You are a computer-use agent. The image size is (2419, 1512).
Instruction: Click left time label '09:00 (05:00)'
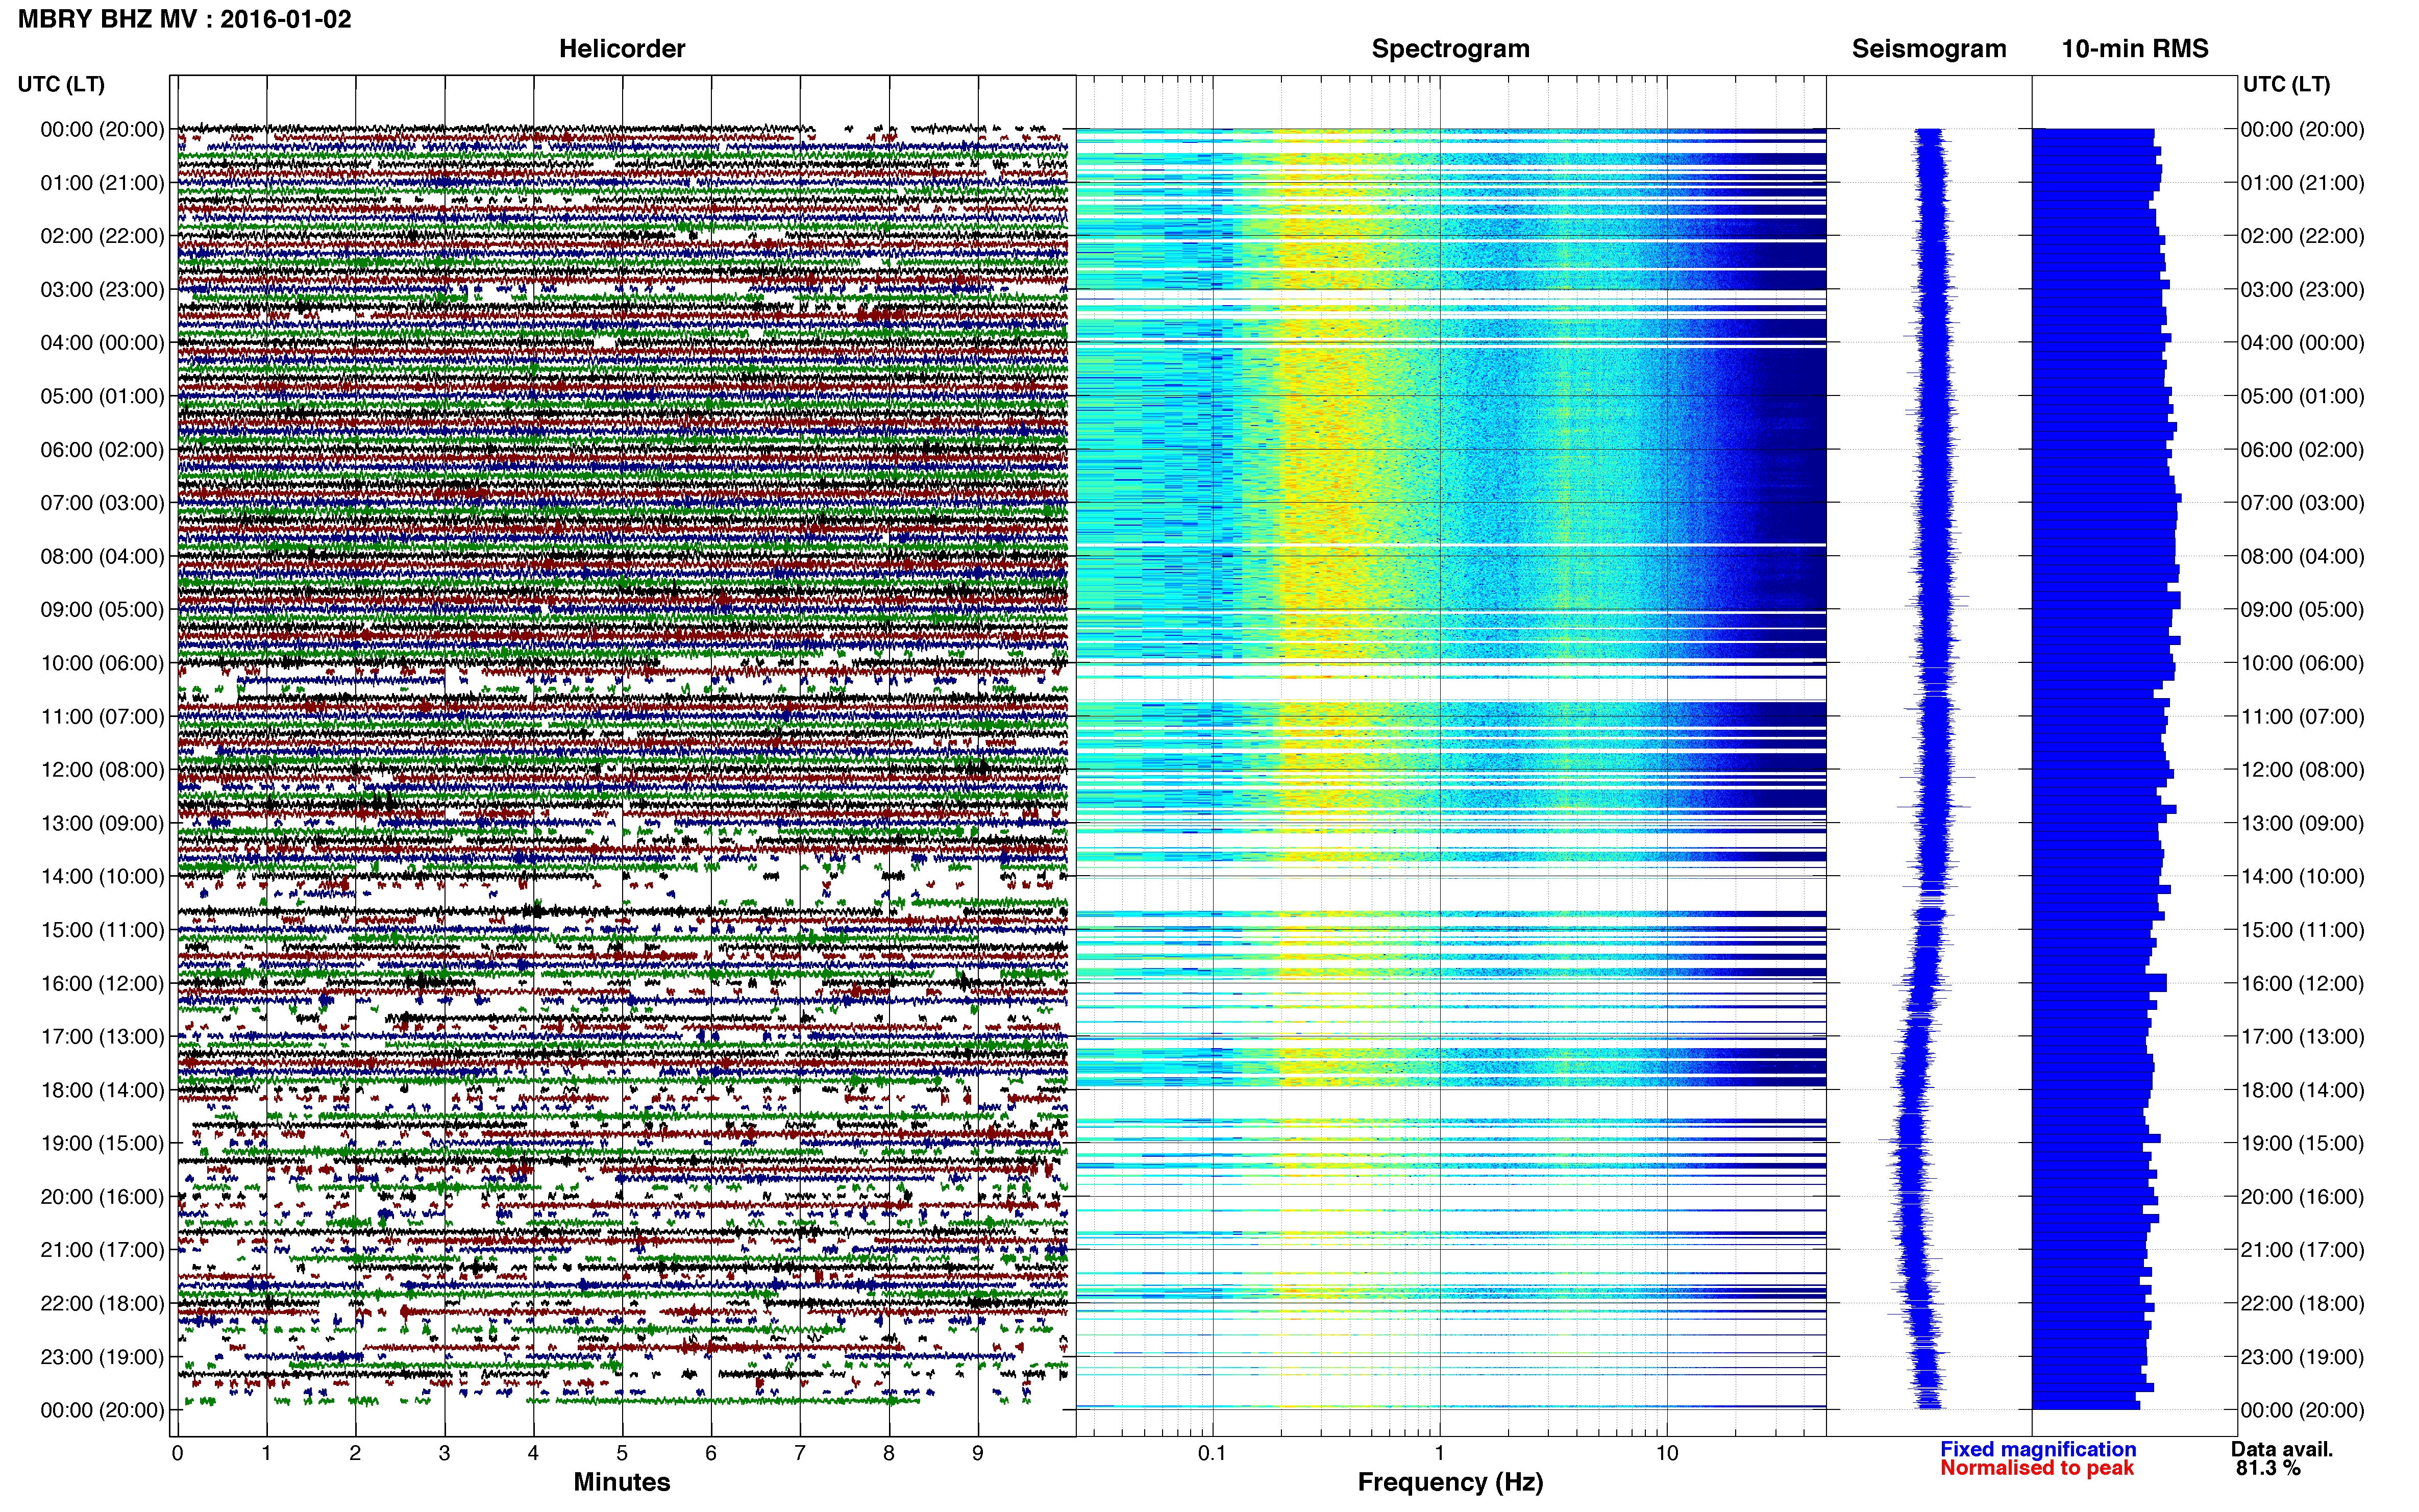pos(102,610)
